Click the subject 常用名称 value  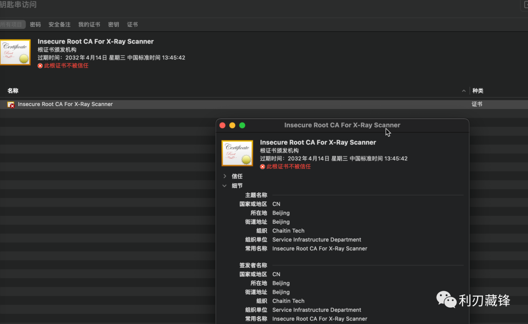[320, 249]
